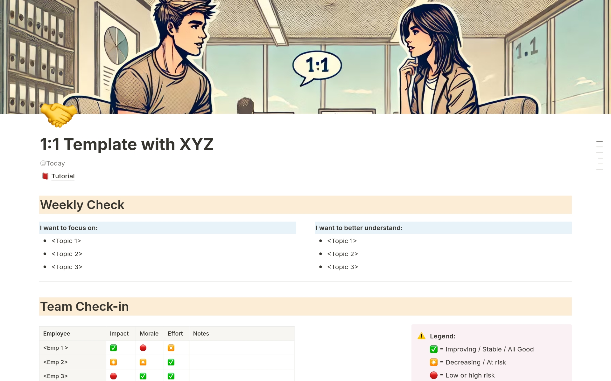Open the Tutorial sub-page
Image resolution: width=611 pixels, height=381 pixels.
[63, 176]
